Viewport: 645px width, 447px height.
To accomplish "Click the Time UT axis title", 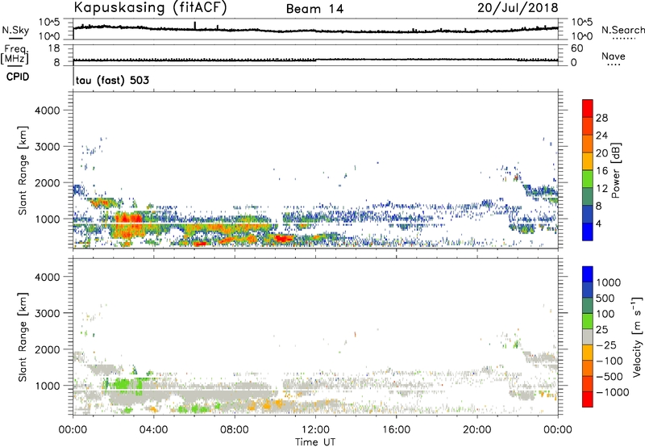I will tap(315, 442).
